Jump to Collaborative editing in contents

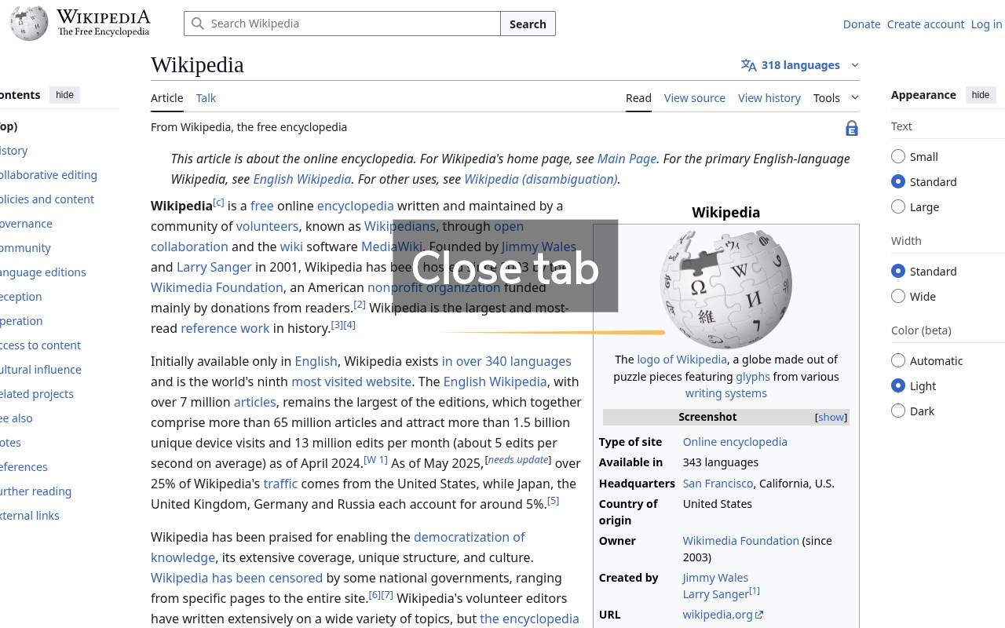pyautogui.click(x=47, y=175)
